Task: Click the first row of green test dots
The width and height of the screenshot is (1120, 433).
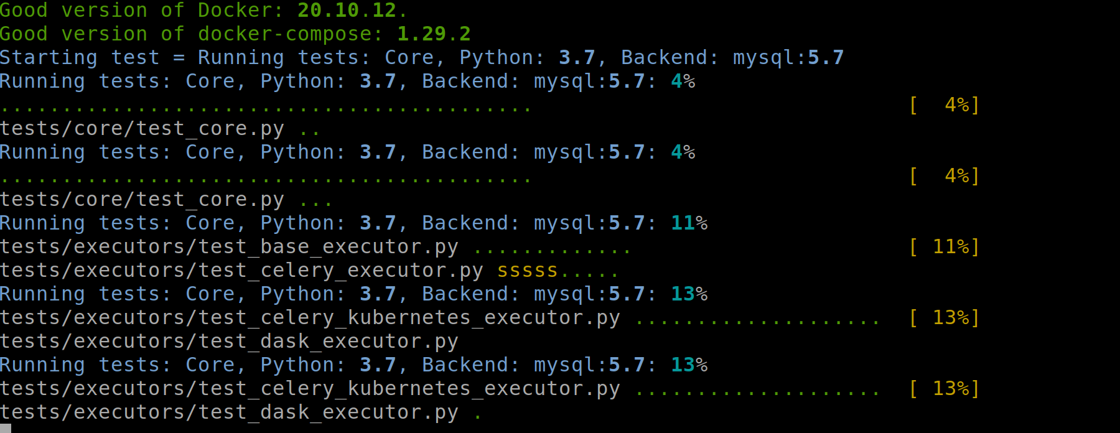Action: [266, 109]
